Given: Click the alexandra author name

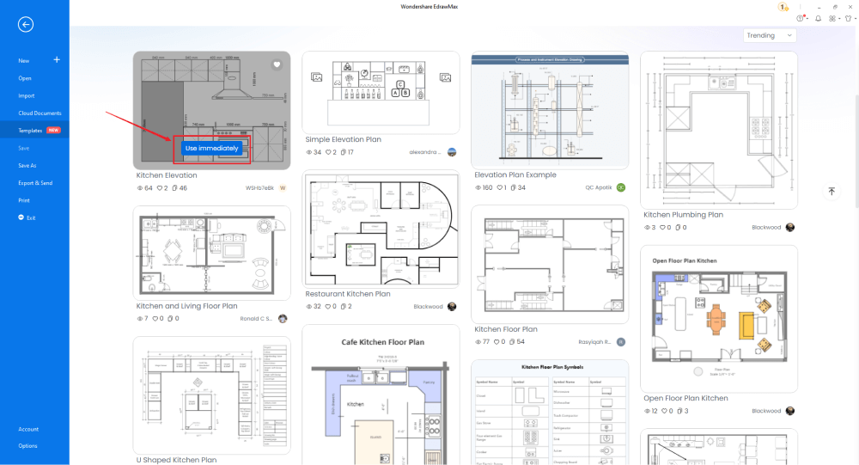Looking at the screenshot, I should tap(424, 152).
